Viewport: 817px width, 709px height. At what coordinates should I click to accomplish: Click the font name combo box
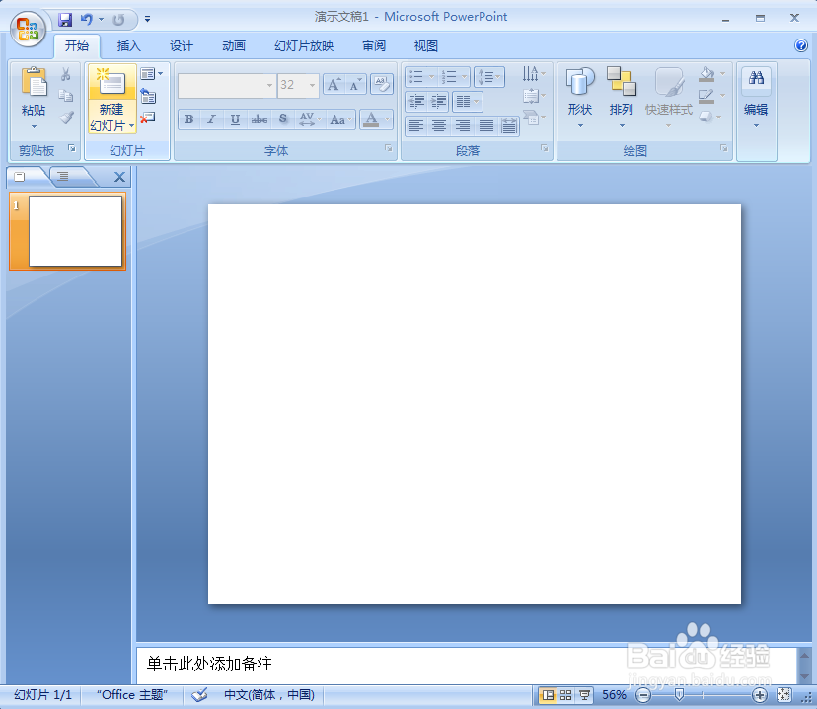pos(227,85)
